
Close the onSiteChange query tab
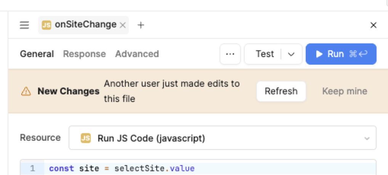[x=122, y=25]
